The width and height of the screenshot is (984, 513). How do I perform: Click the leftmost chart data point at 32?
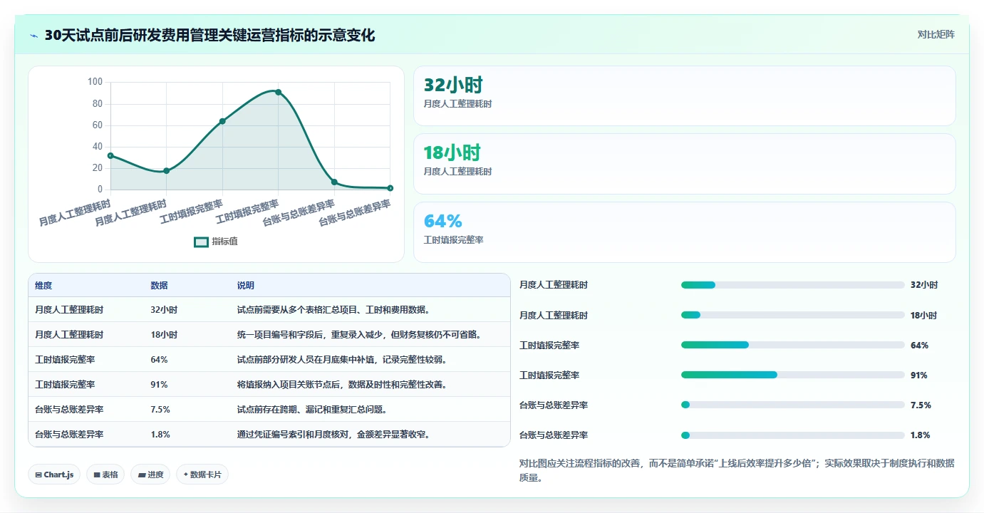coord(110,155)
